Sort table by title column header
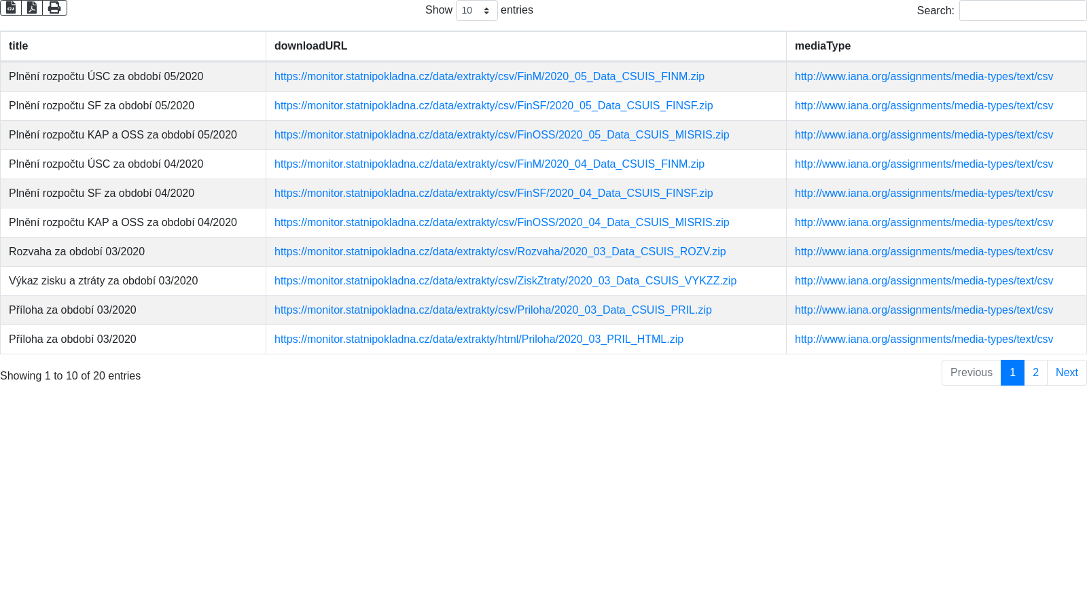This screenshot has width=1087, height=611. [18, 46]
